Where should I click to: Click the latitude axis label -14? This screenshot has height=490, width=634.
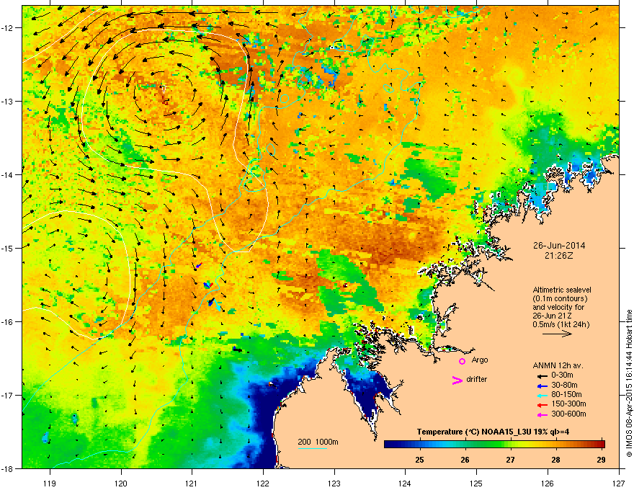[8, 174]
